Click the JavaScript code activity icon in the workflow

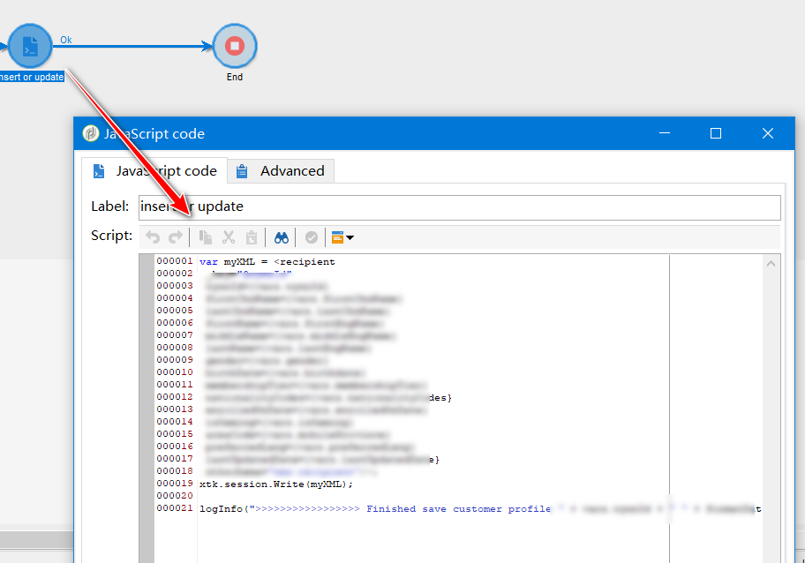(x=30, y=46)
